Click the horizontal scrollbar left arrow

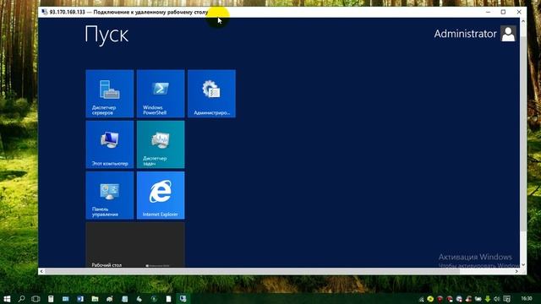pos(41,271)
